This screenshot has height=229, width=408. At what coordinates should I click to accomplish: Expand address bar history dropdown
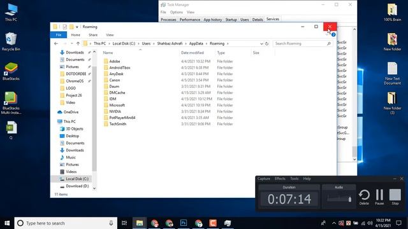click(x=261, y=44)
